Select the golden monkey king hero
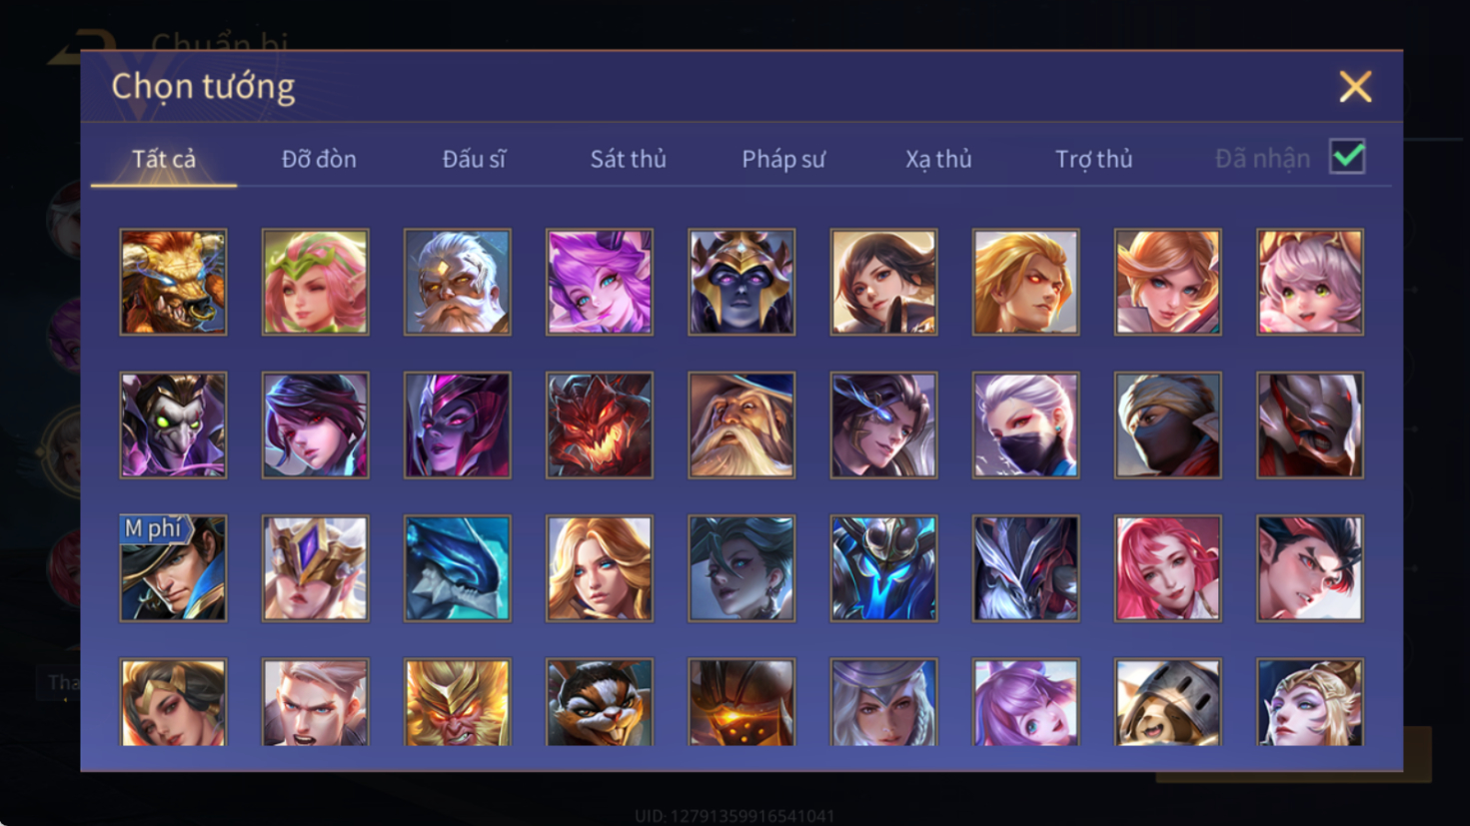 [x=457, y=702]
